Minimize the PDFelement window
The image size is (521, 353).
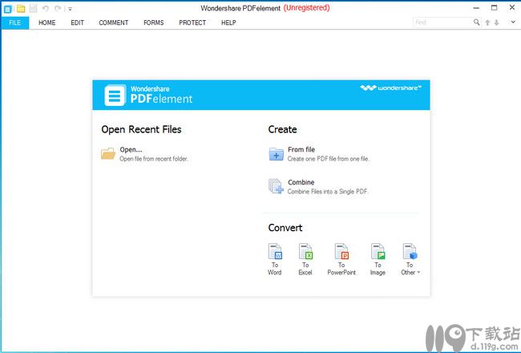click(476, 8)
